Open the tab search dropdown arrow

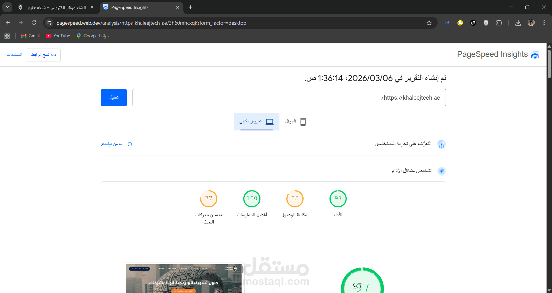click(7, 7)
